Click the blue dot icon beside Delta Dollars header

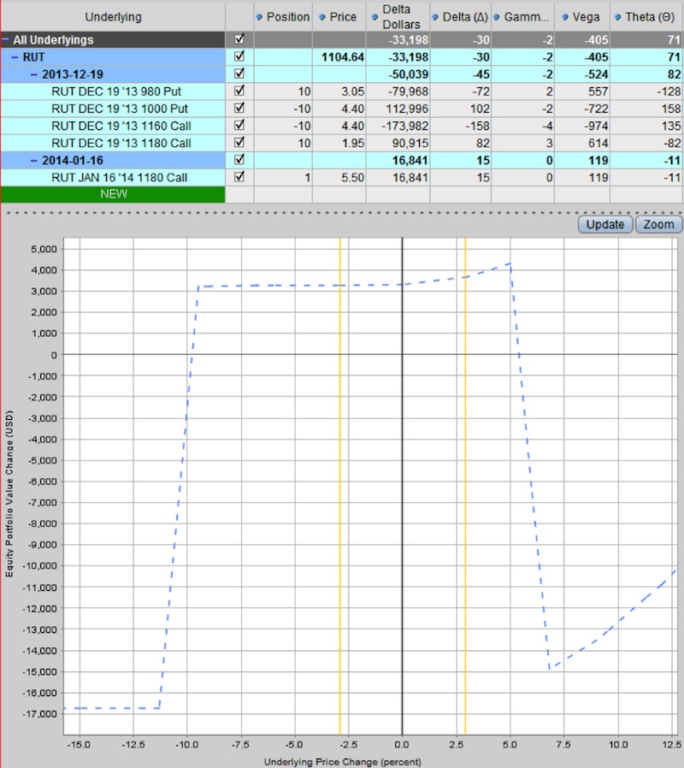[x=374, y=17]
